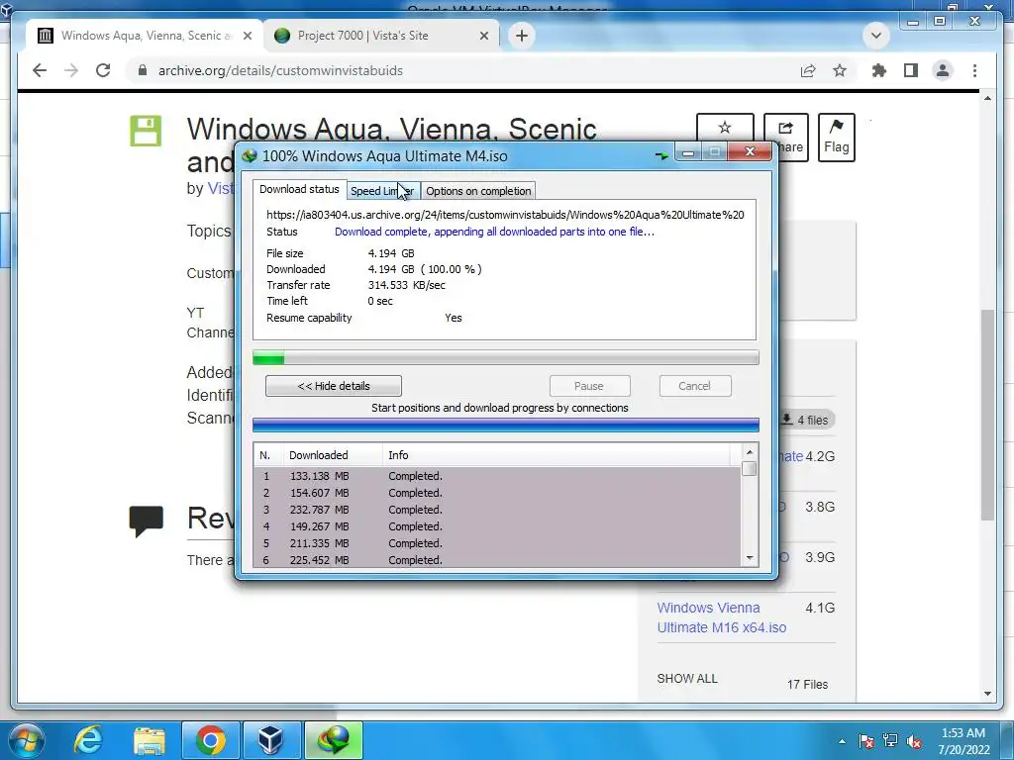1014x760 pixels.
Task: Select connection row 225.452 MB
Action: (x=497, y=560)
